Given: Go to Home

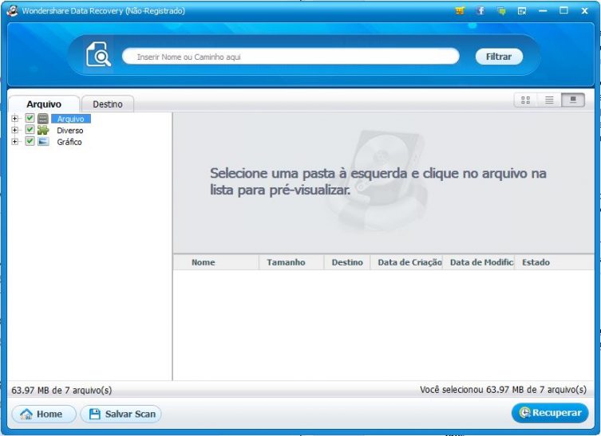Looking at the screenshot, I should [44, 414].
